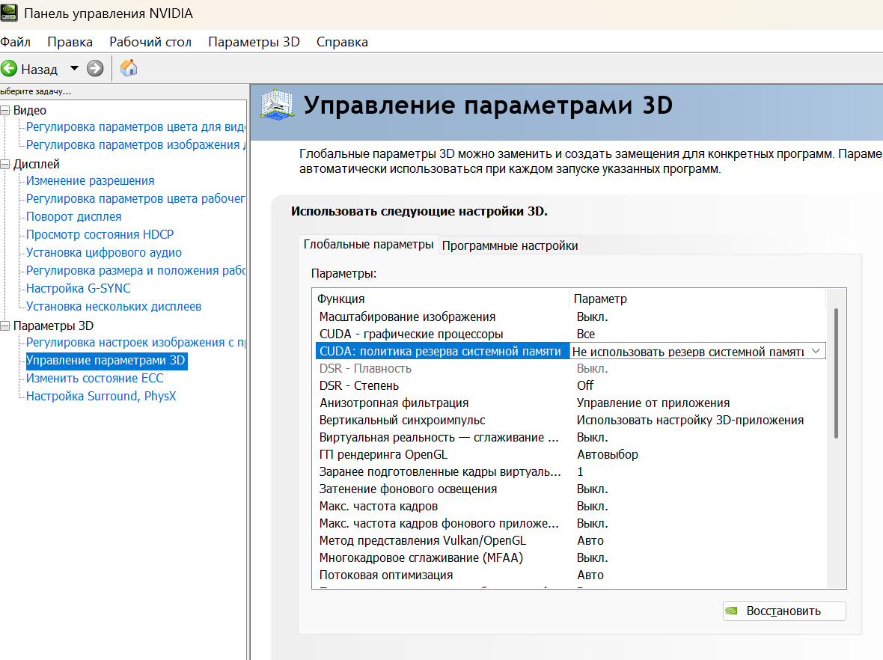Open CUDA memory reserve policy dropdown

point(816,352)
